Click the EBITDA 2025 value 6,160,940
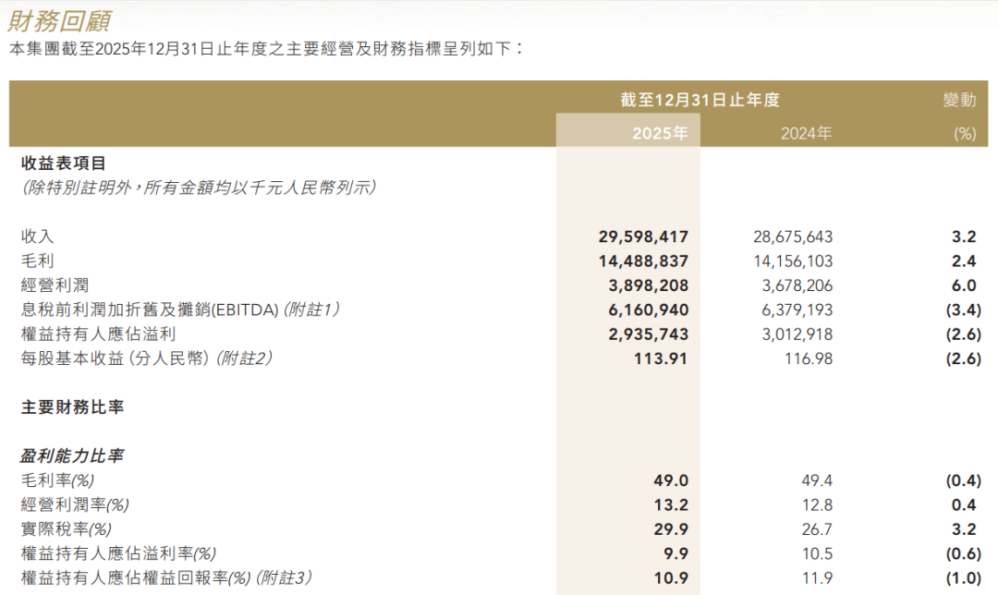 coord(644,310)
